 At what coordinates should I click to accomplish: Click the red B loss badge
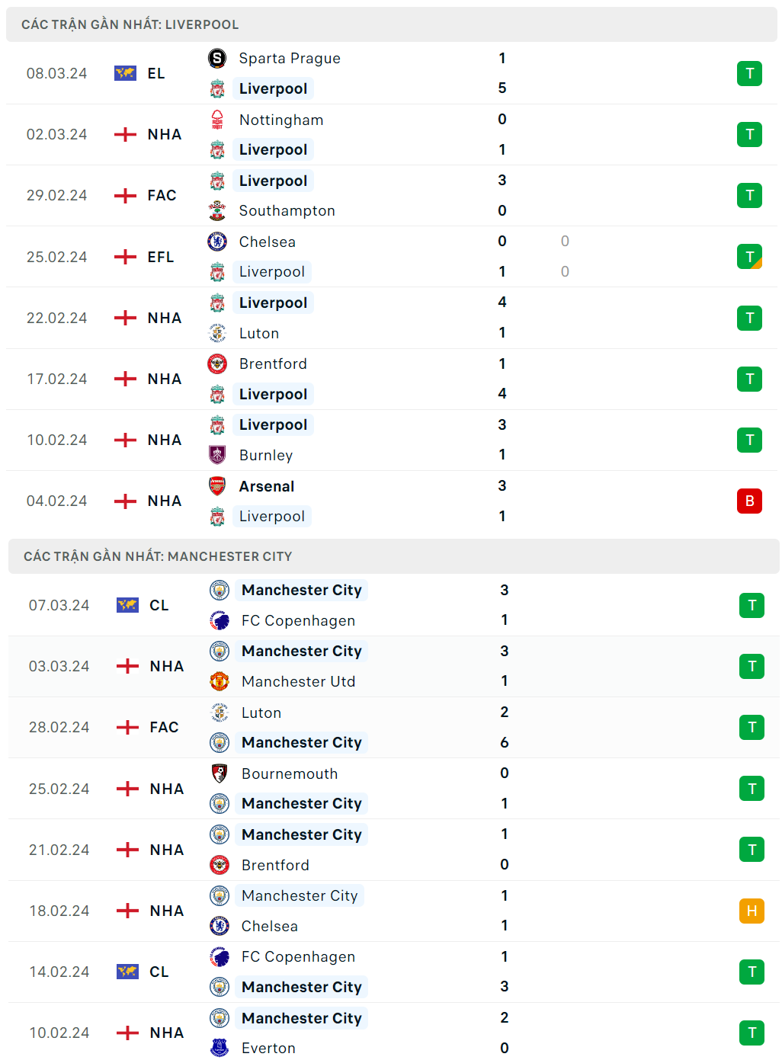click(749, 501)
